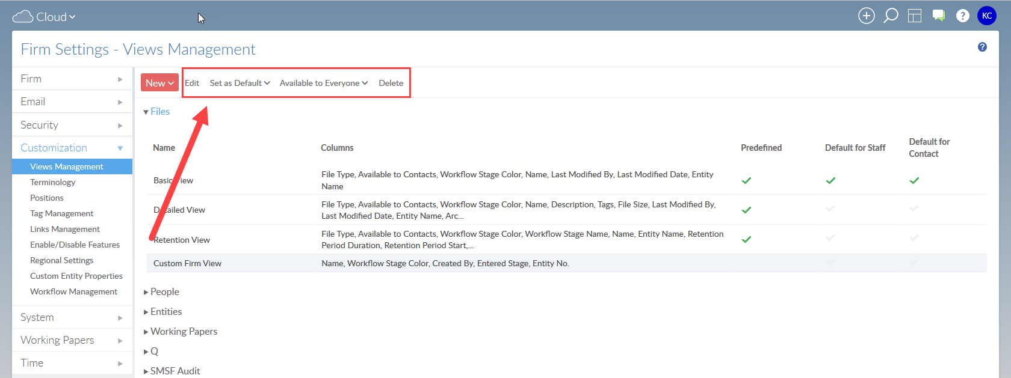Select the Basic View row name
This screenshot has height=378, width=1011.
pyautogui.click(x=173, y=180)
